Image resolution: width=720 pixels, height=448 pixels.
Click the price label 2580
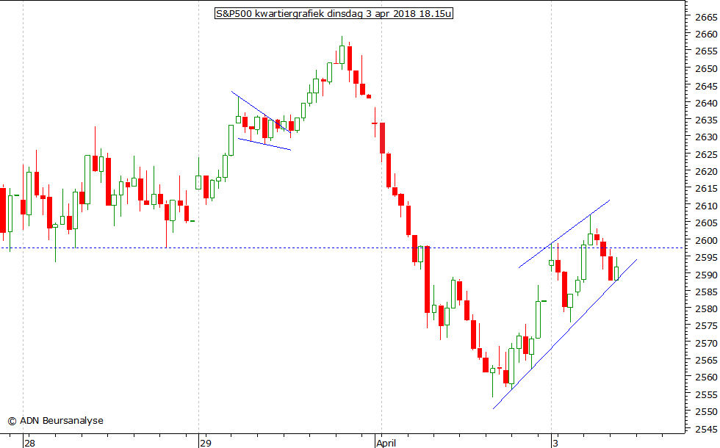[x=706, y=309]
